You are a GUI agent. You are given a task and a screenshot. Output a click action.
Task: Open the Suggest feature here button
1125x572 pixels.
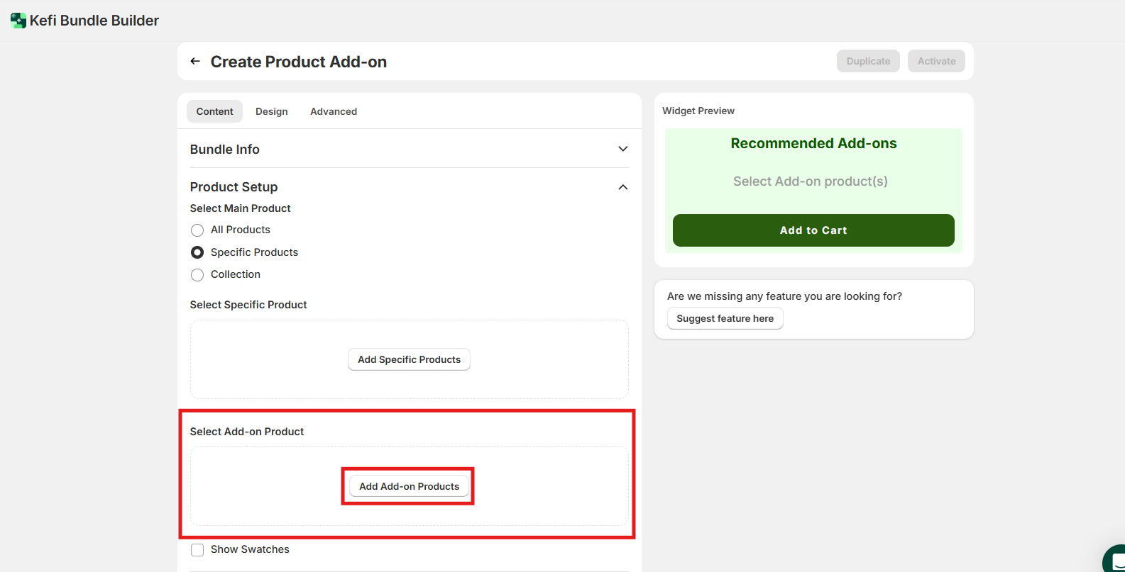(725, 318)
